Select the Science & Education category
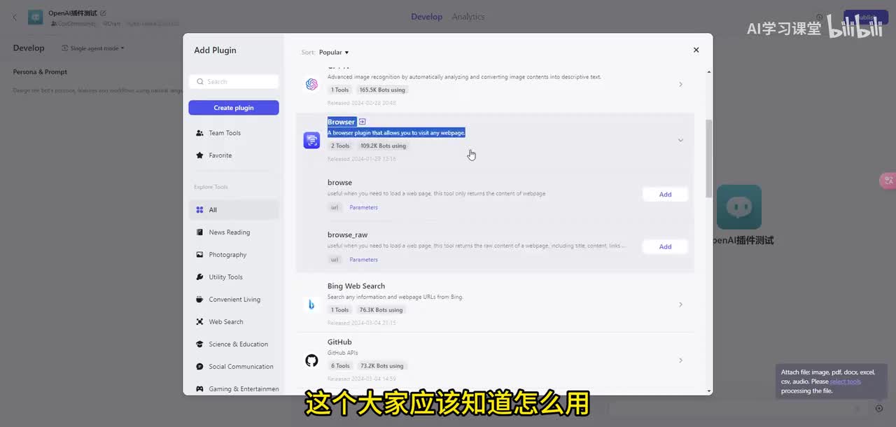The height and width of the screenshot is (427, 896). [234, 344]
